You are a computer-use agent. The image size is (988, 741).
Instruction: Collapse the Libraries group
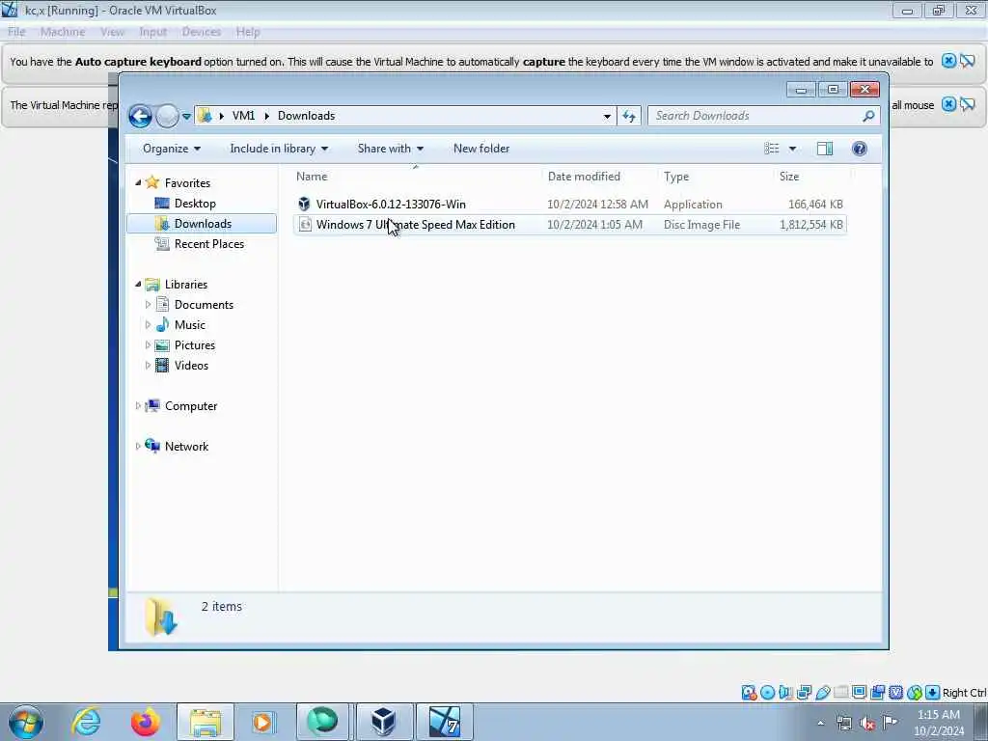pyautogui.click(x=138, y=285)
